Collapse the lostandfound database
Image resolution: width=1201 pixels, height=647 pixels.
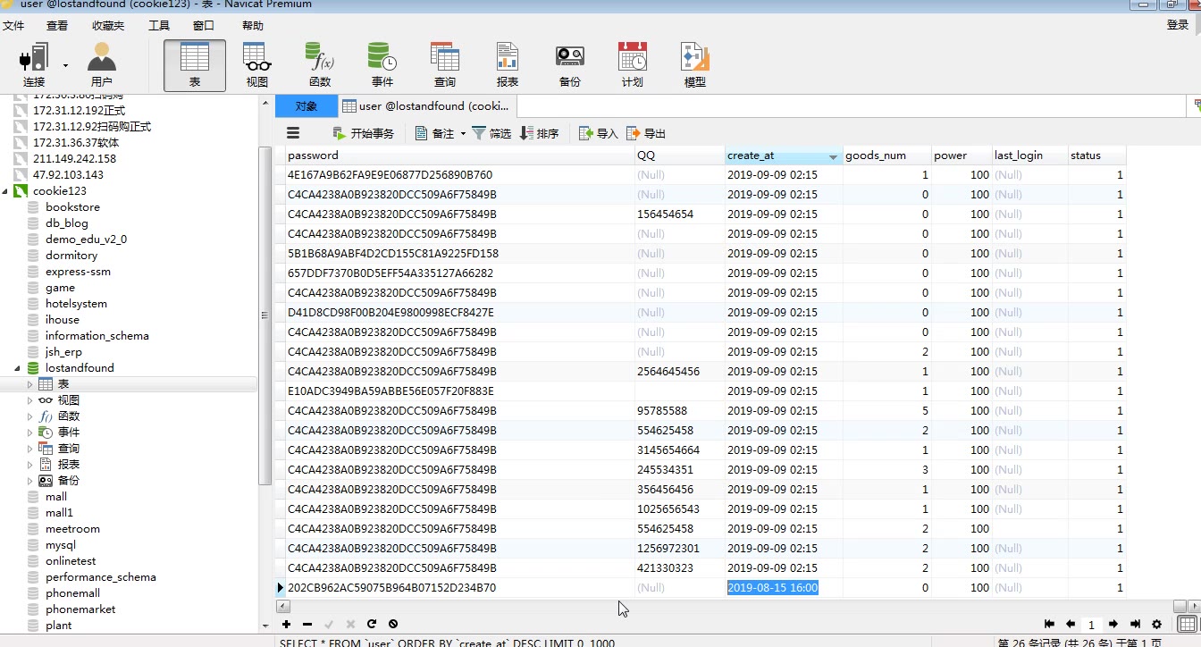(18, 367)
